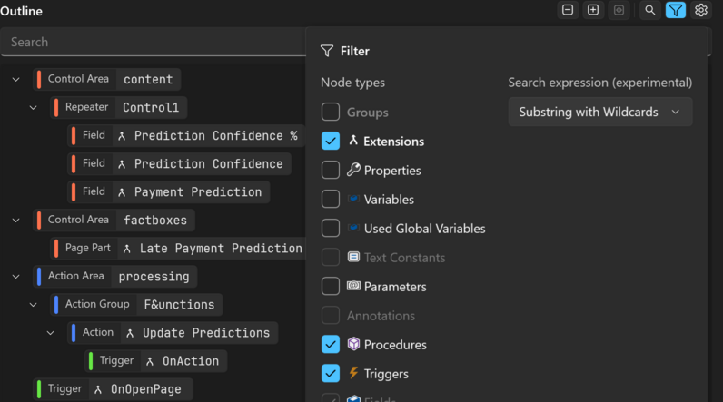The image size is (723, 402).
Task: Uncheck the Triggers checkbox
Action: (331, 374)
